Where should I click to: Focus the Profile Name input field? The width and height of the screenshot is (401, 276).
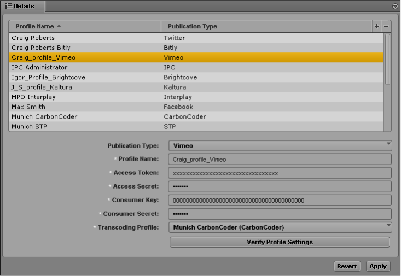click(280, 159)
